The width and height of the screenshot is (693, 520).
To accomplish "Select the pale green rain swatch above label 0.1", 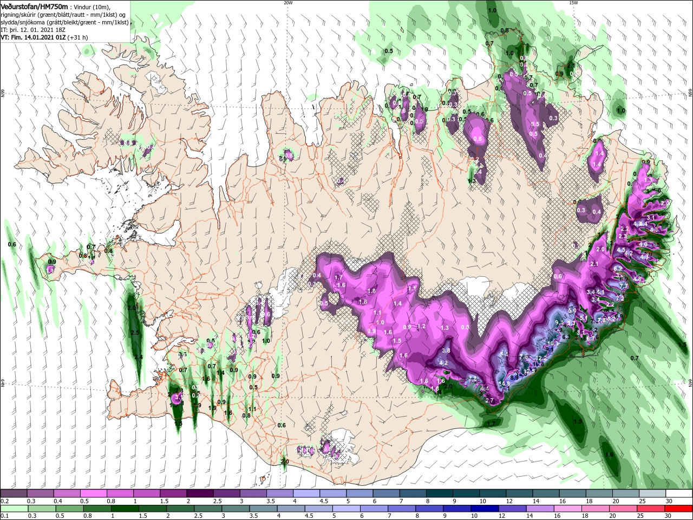I will [14, 509].
